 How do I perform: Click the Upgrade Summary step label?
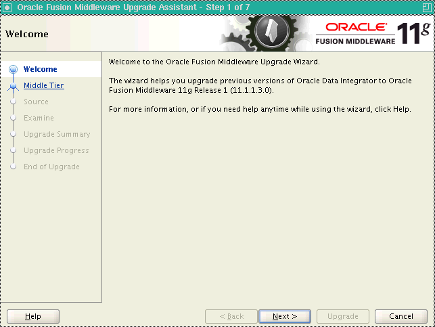click(x=57, y=134)
